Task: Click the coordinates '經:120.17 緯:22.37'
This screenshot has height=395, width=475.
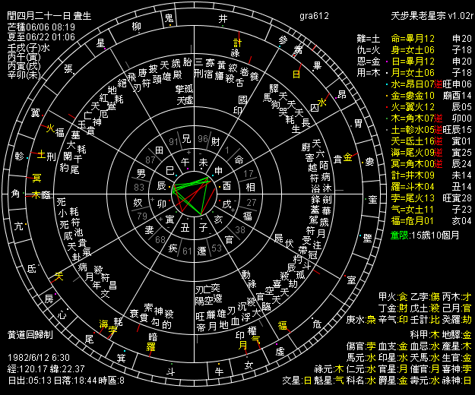Action: 46,368
